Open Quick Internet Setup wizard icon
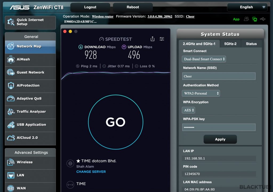The height and width of the screenshot is (192, 273). click(11, 22)
